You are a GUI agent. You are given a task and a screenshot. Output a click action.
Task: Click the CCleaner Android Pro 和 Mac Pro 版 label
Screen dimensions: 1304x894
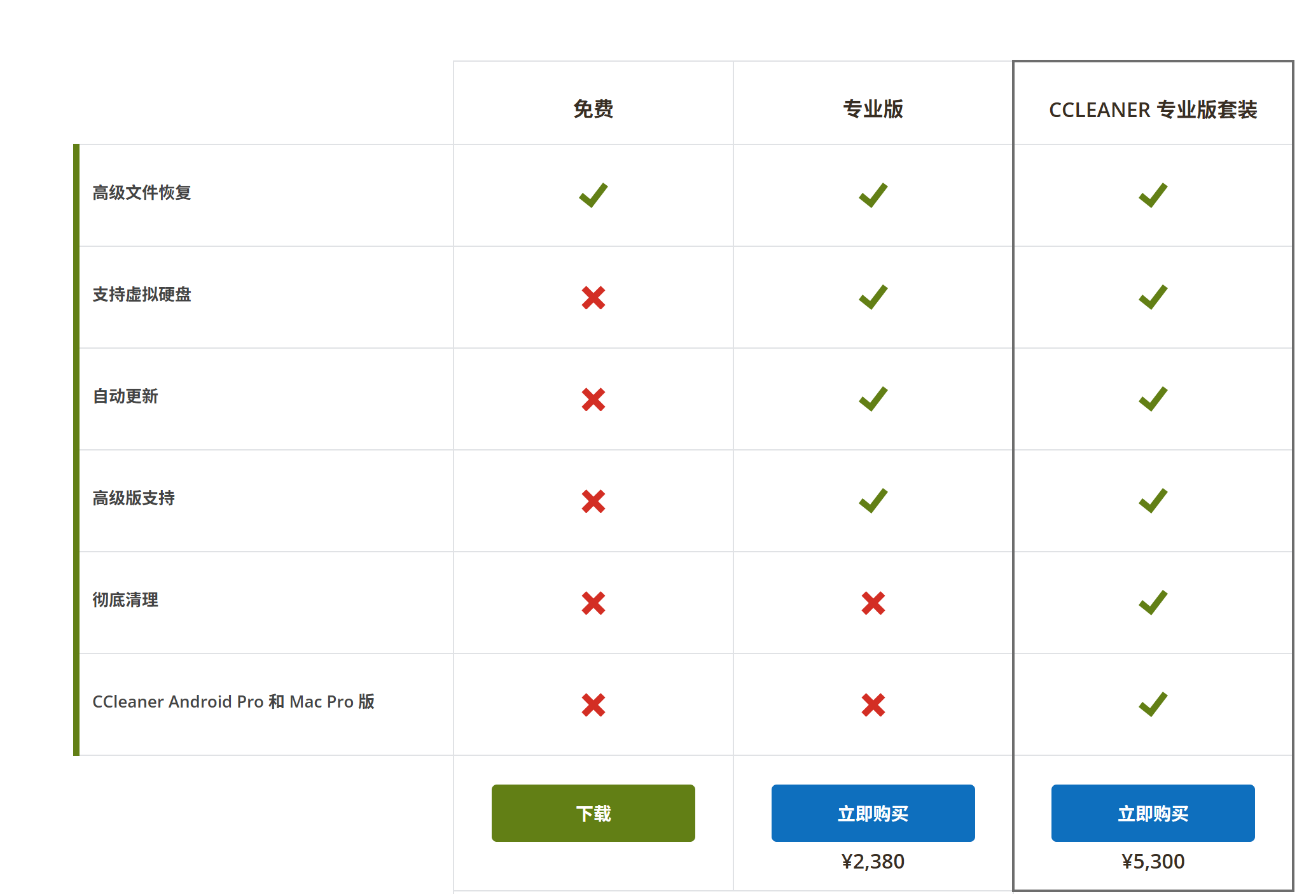click(x=233, y=701)
